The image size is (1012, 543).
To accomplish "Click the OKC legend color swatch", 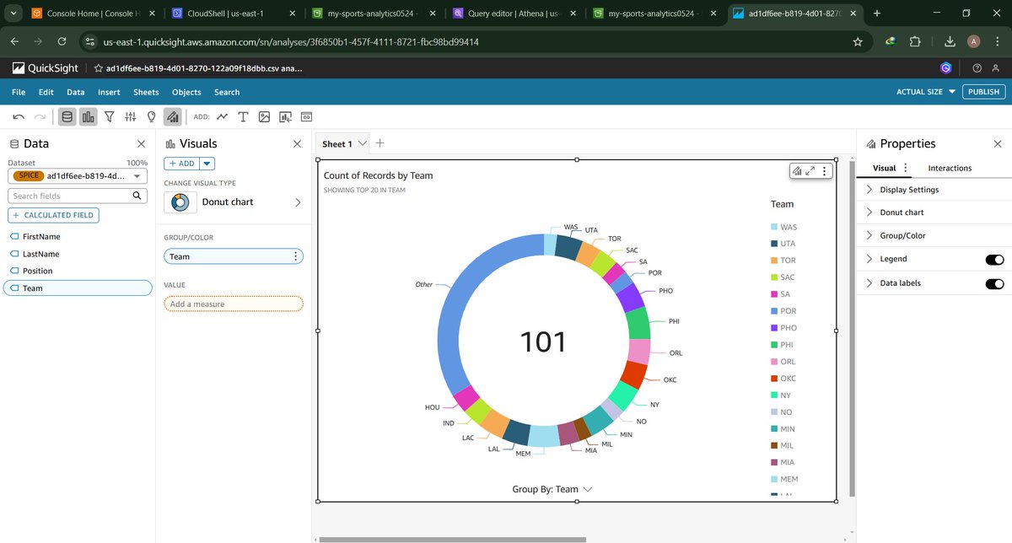I will point(773,379).
